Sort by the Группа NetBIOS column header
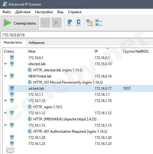This screenshot has height=154, width=153. click(136, 51)
